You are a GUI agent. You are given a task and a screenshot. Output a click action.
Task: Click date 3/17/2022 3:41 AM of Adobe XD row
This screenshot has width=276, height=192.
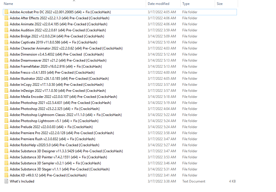tap(162, 175)
